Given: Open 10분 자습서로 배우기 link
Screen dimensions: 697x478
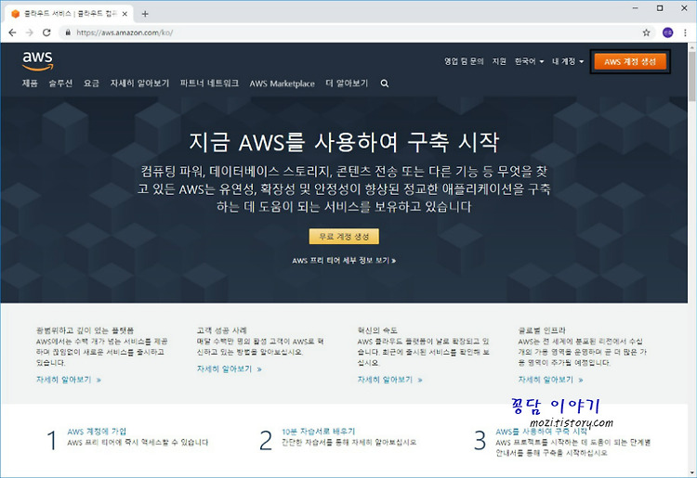Looking at the screenshot, I should pyautogui.click(x=318, y=432).
